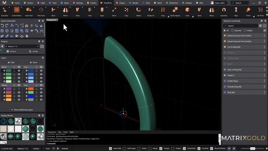Select the Array tool
Viewport: 268px width, 151px height.
[163, 11]
